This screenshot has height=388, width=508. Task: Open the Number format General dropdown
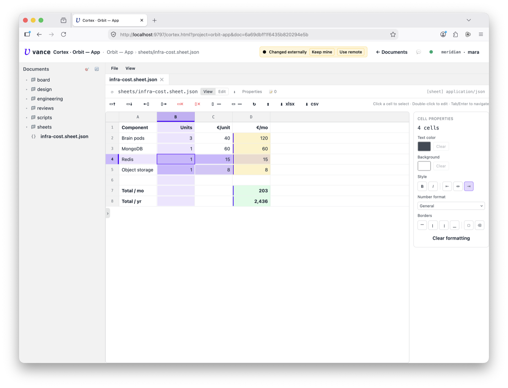click(x=451, y=206)
